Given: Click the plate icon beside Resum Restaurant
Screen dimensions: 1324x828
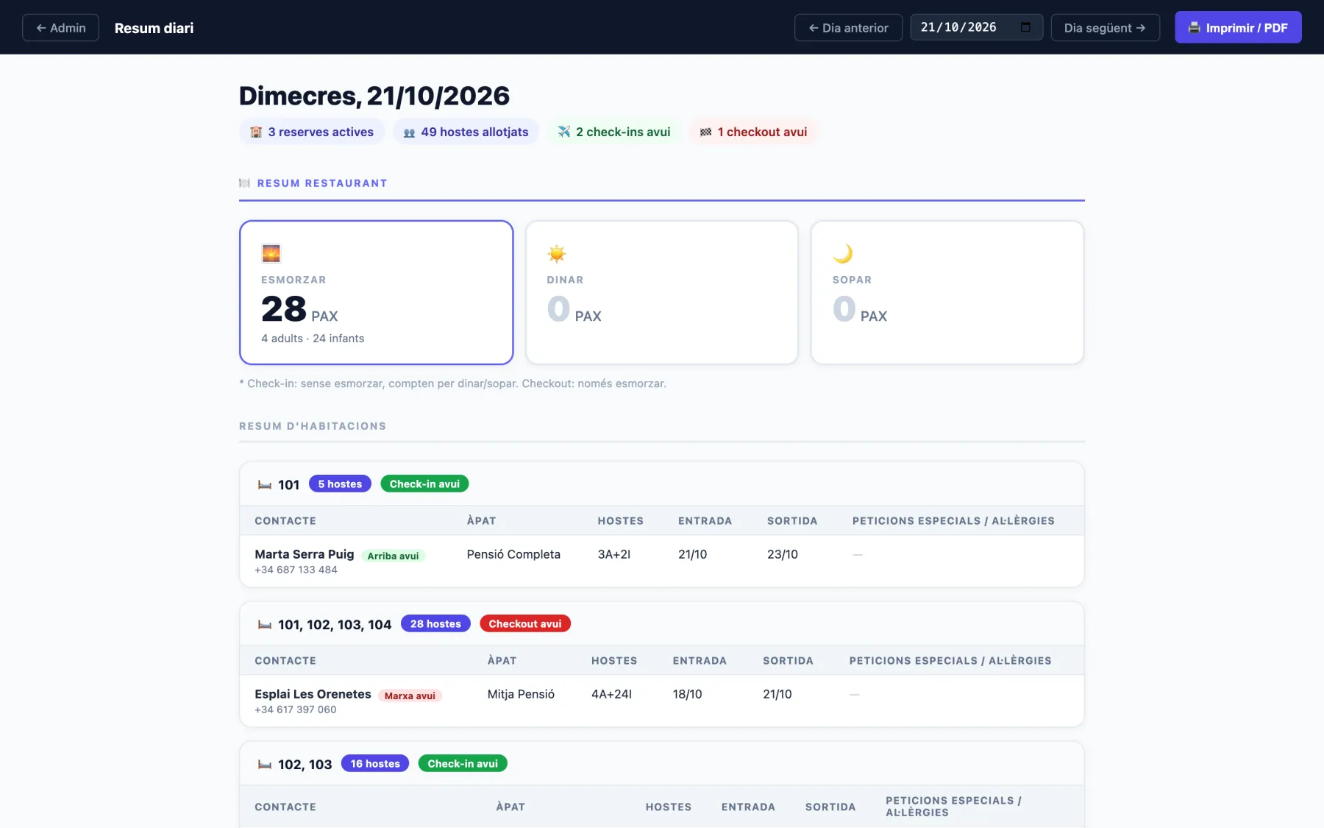Looking at the screenshot, I should tap(245, 183).
